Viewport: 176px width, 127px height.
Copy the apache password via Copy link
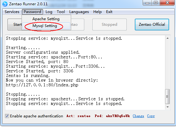coord(151,116)
